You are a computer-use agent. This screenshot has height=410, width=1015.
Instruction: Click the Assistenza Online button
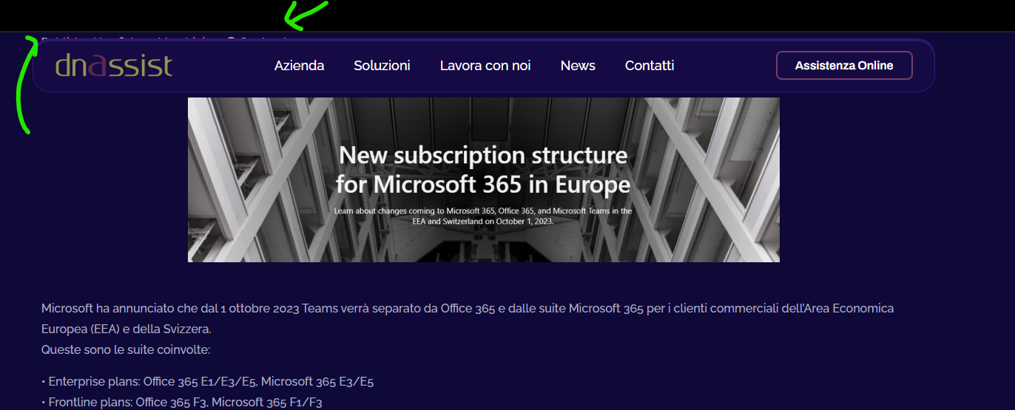[x=844, y=66]
